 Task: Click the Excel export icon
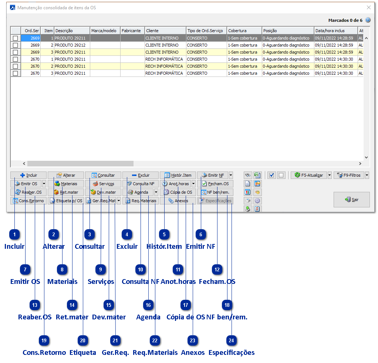click(257, 175)
